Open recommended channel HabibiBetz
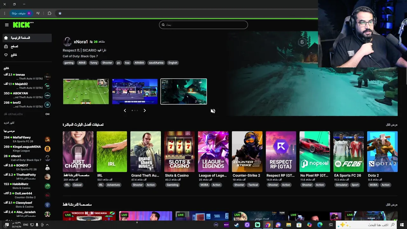407x229 pixels. [x=27, y=186]
